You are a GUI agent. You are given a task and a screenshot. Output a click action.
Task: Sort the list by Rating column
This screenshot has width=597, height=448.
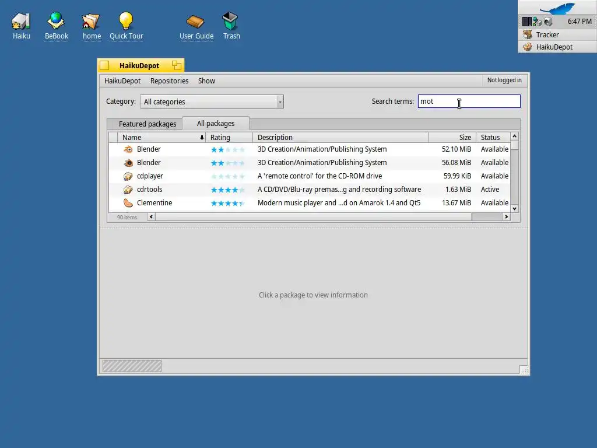[229, 138]
